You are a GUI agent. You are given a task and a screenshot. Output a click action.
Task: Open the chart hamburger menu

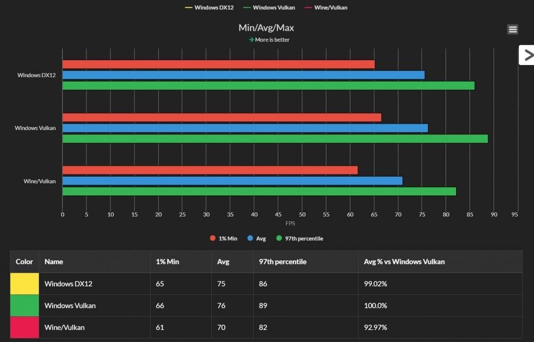coord(513,29)
